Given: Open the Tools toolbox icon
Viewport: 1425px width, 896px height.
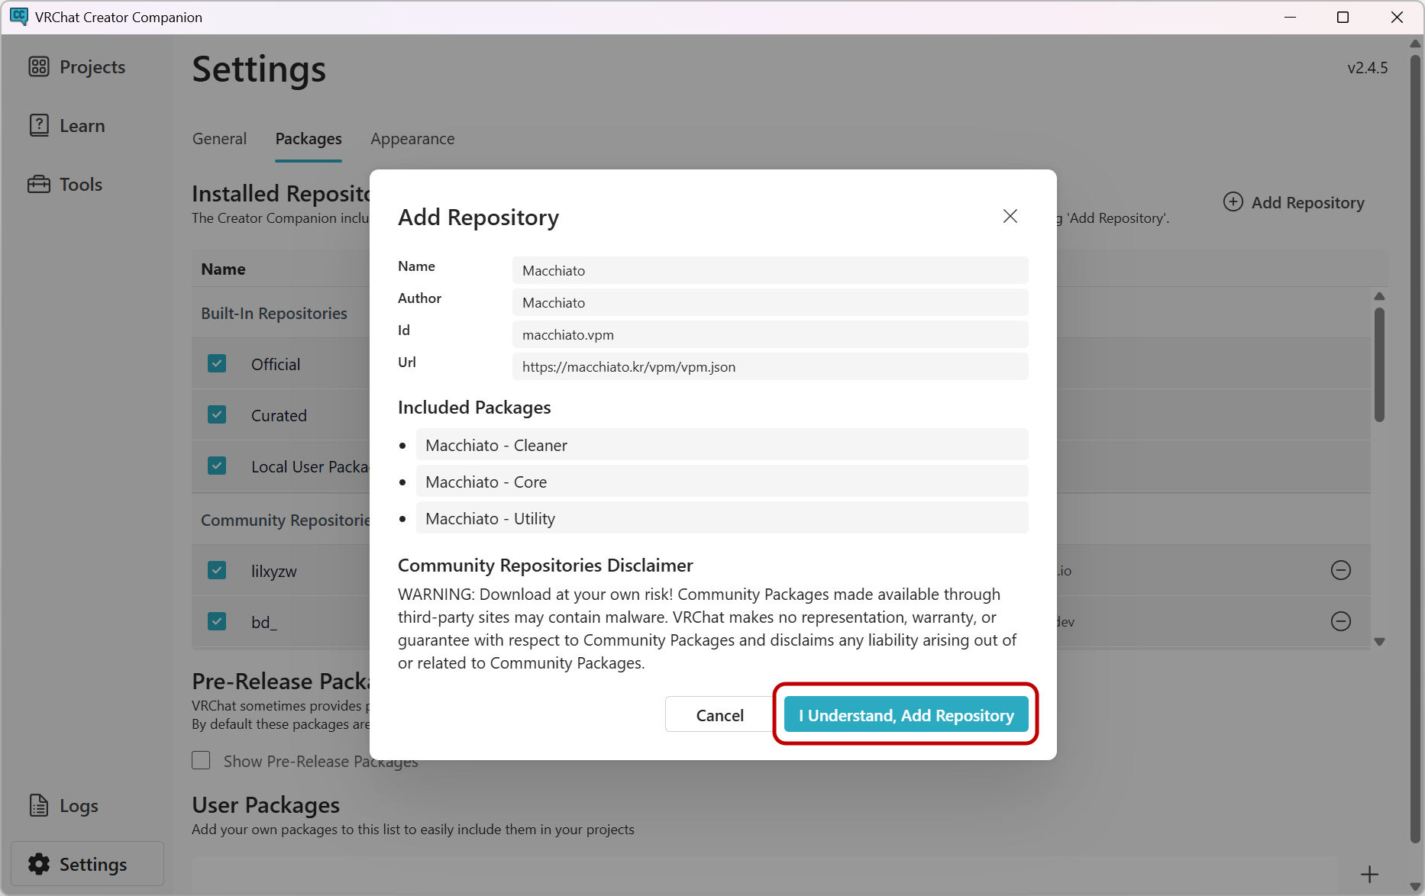Looking at the screenshot, I should click(39, 184).
